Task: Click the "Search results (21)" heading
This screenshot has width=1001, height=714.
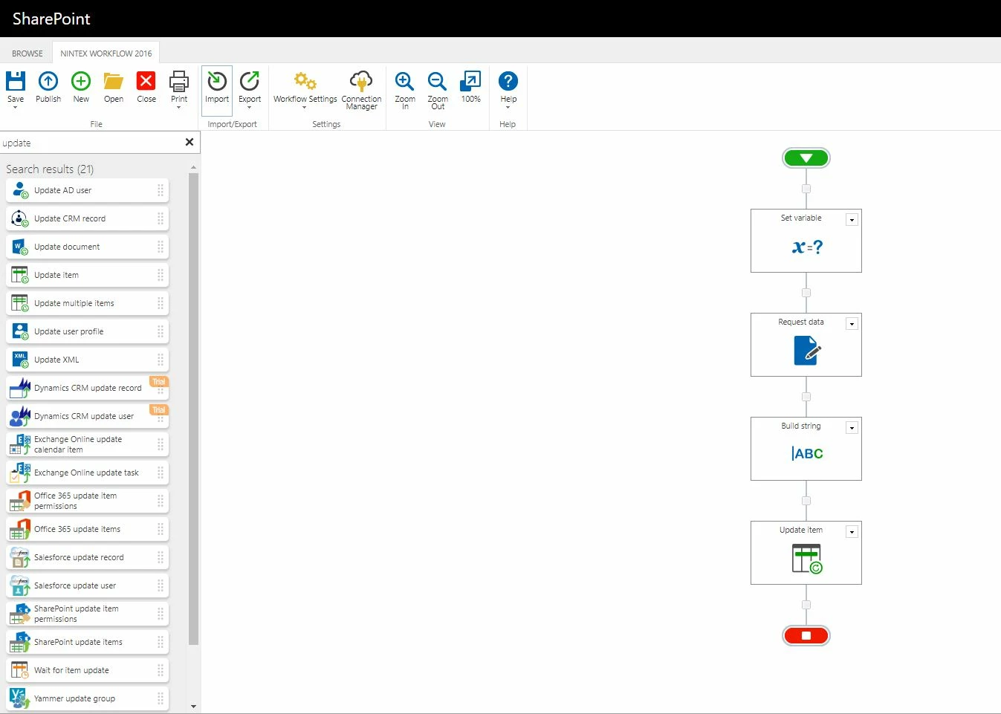Action: pyautogui.click(x=50, y=169)
